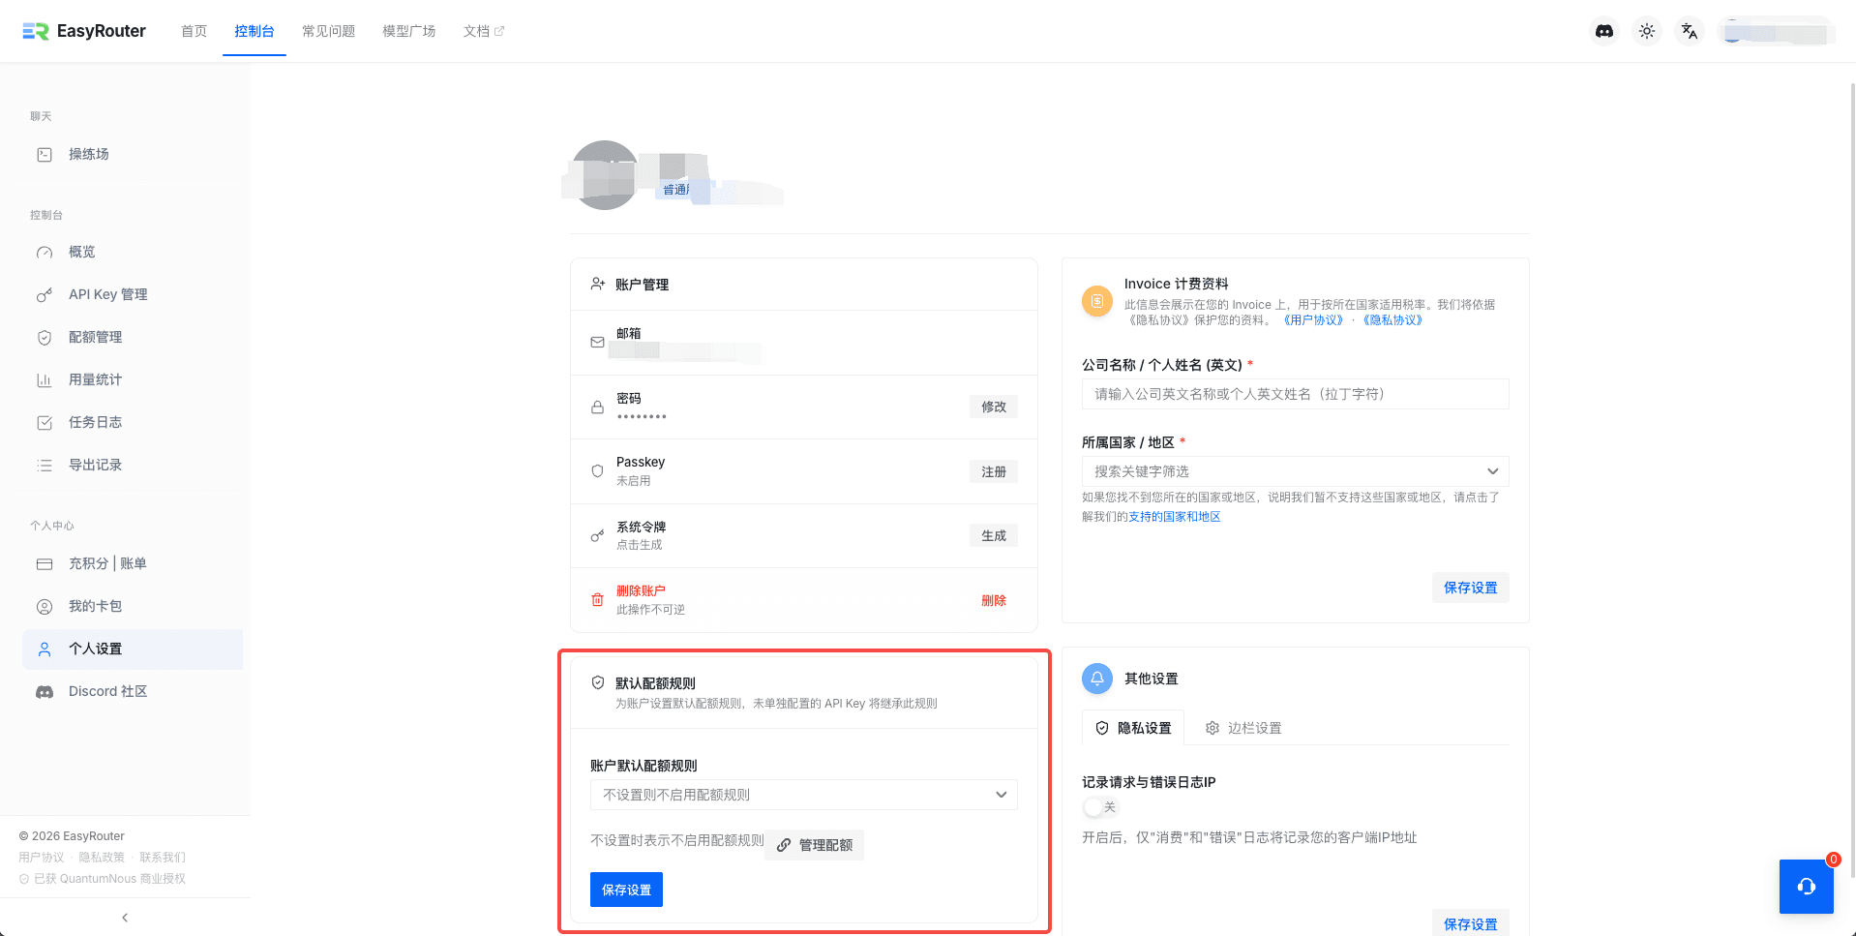Open the 隐私政策 footer link
The width and height of the screenshot is (1856, 936).
click(x=102, y=858)
